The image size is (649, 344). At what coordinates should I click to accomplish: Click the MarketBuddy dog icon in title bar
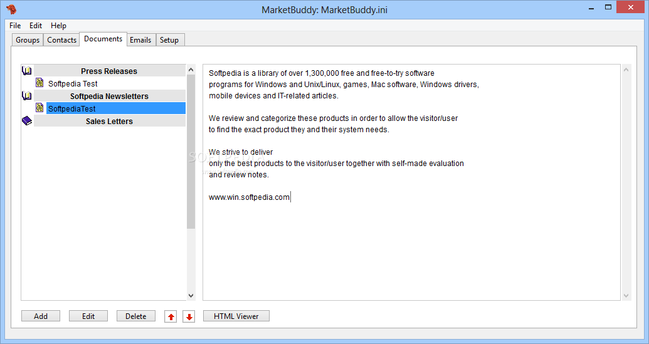(x=11, y=9)
